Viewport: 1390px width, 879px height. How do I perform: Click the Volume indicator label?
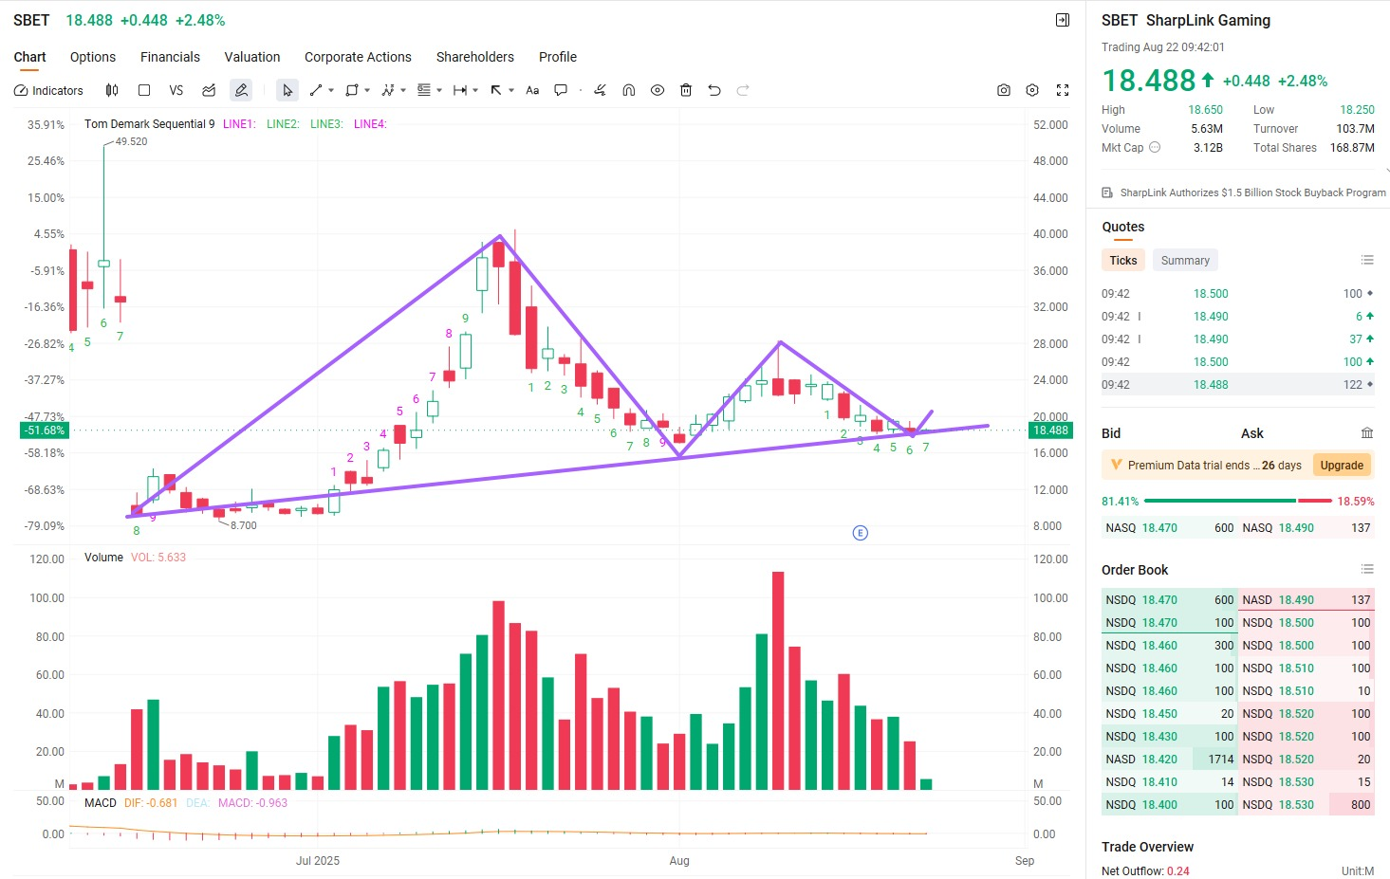103,558
